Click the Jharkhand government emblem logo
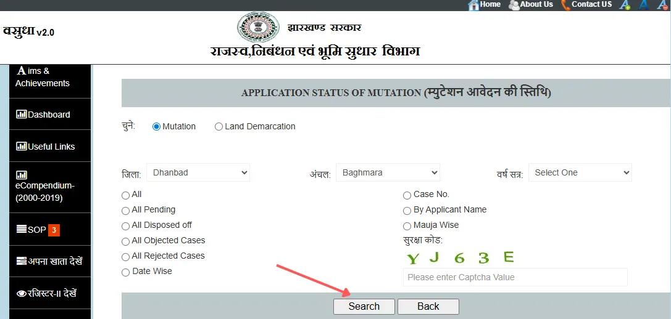Screen dimensions: 671x319 tap(254, 28)
